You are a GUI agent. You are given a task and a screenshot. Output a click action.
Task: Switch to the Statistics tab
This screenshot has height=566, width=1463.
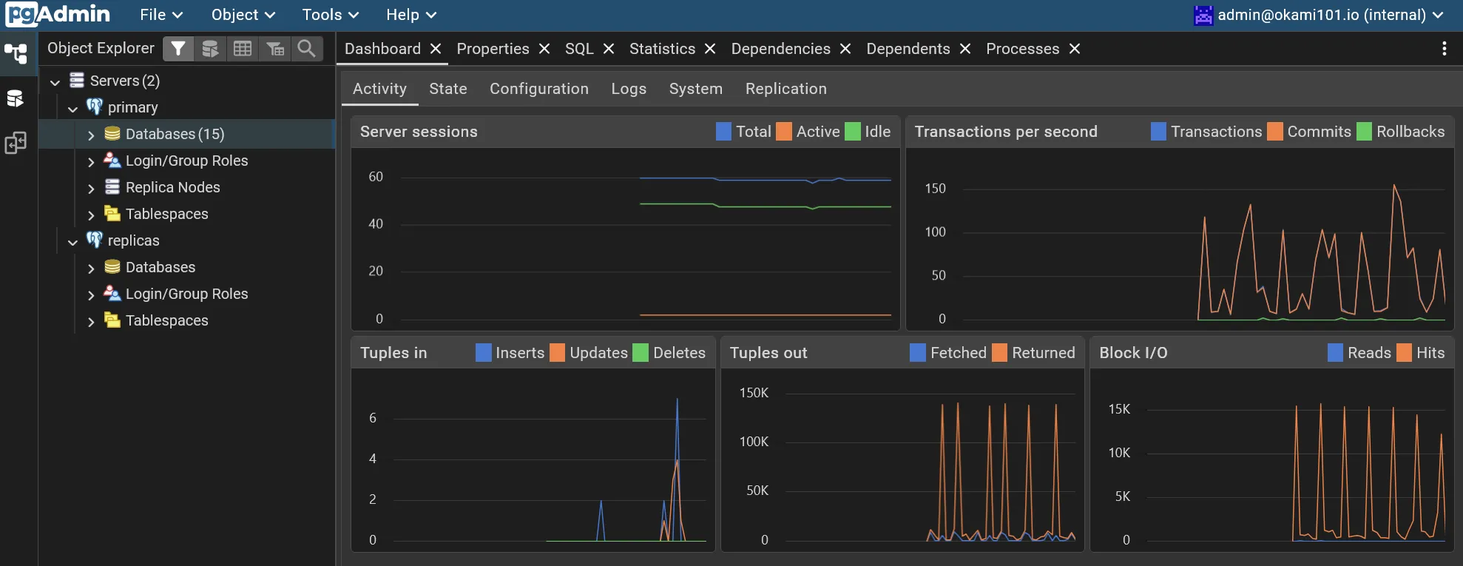[x=662, y=49]
